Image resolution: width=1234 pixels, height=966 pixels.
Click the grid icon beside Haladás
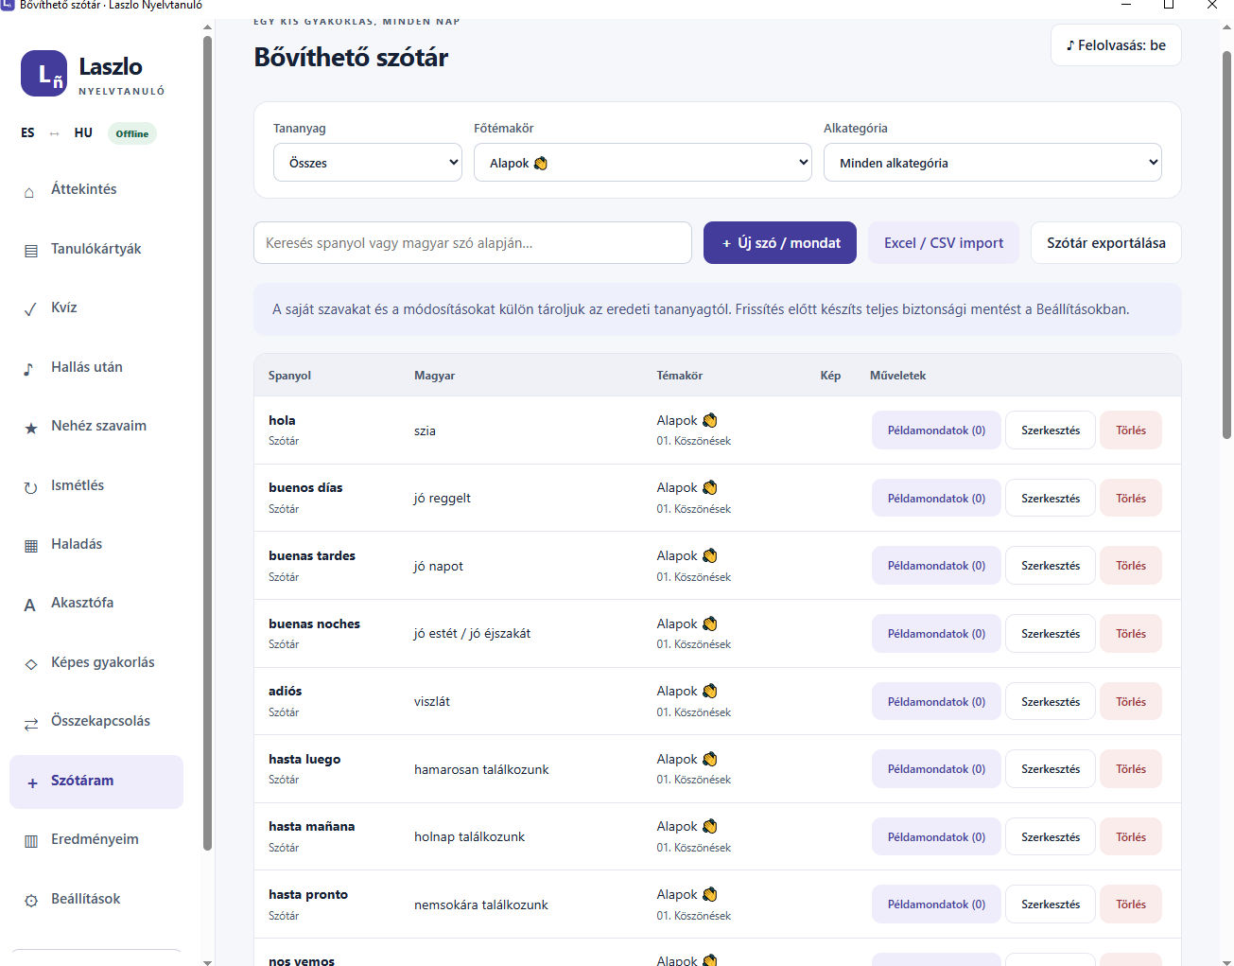pyautogui.click(x=30, y=546)
